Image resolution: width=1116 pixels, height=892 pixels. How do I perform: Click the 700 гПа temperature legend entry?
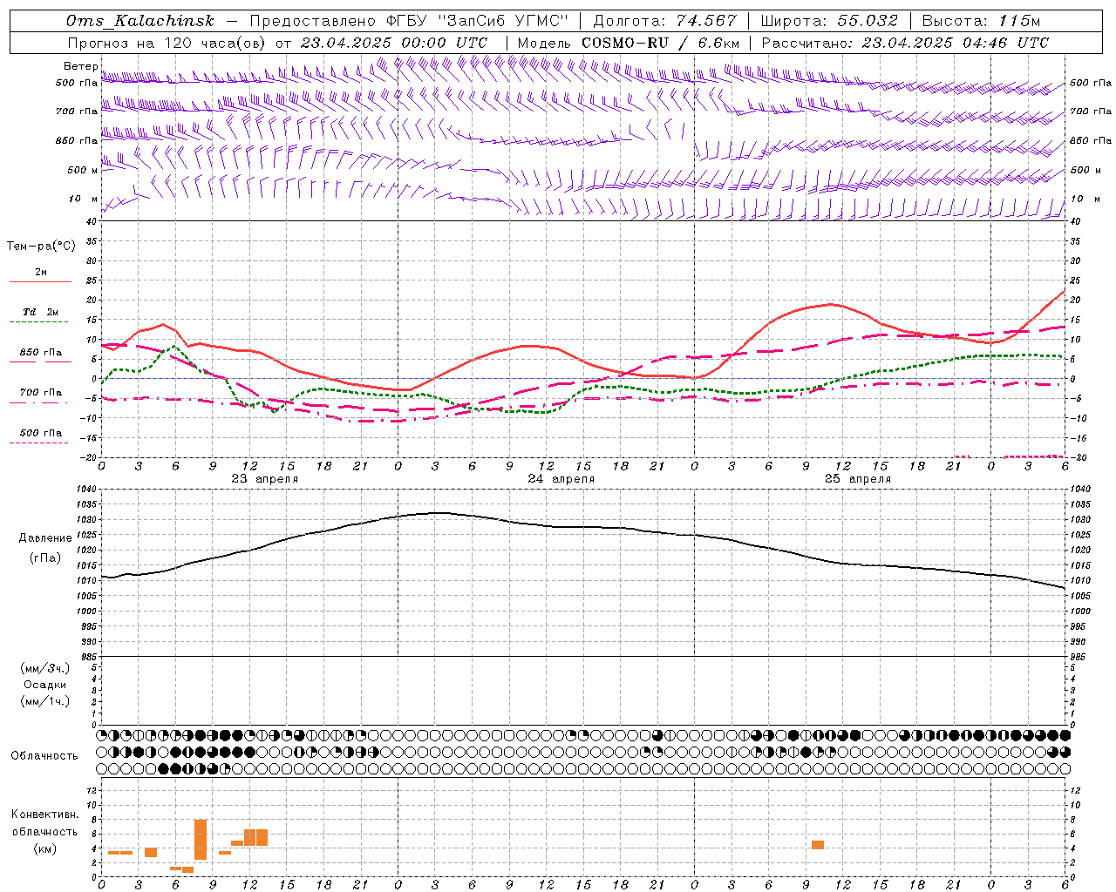41,393
